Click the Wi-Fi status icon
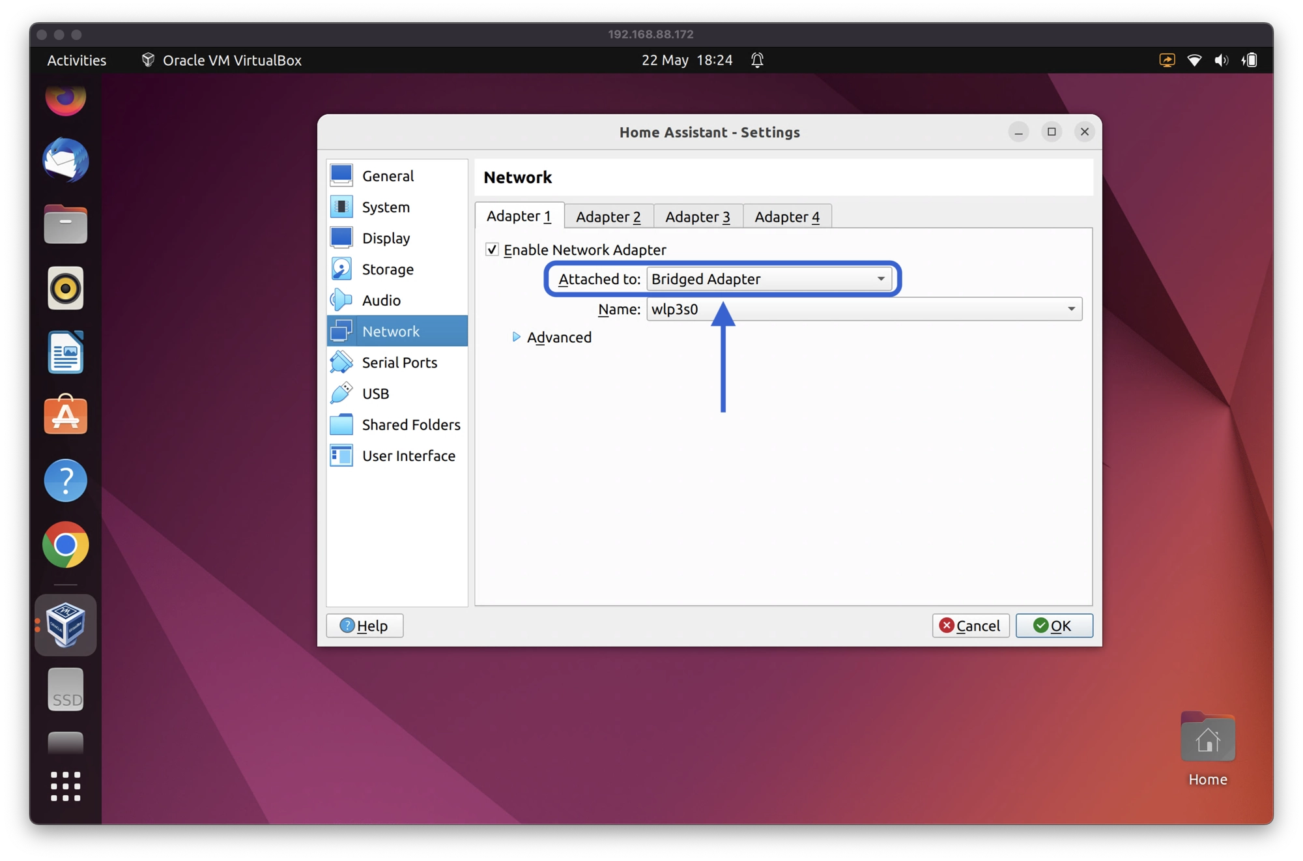The height and width of the screenshot is (861, 1303). [1194, 60]
